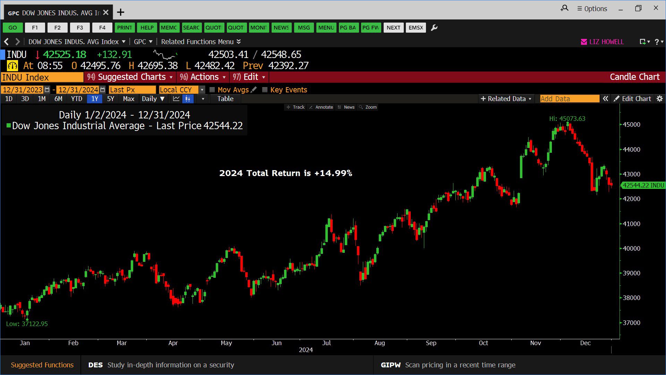Click the INDU Index security field
666x375 pixels.
(42, 77)
